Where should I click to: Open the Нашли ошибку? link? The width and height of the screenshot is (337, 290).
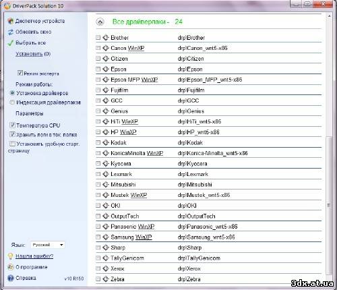(x=34, y=256)
